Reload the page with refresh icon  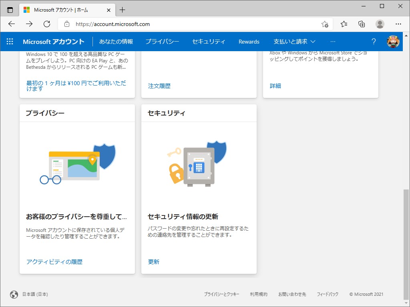[47, 24]
